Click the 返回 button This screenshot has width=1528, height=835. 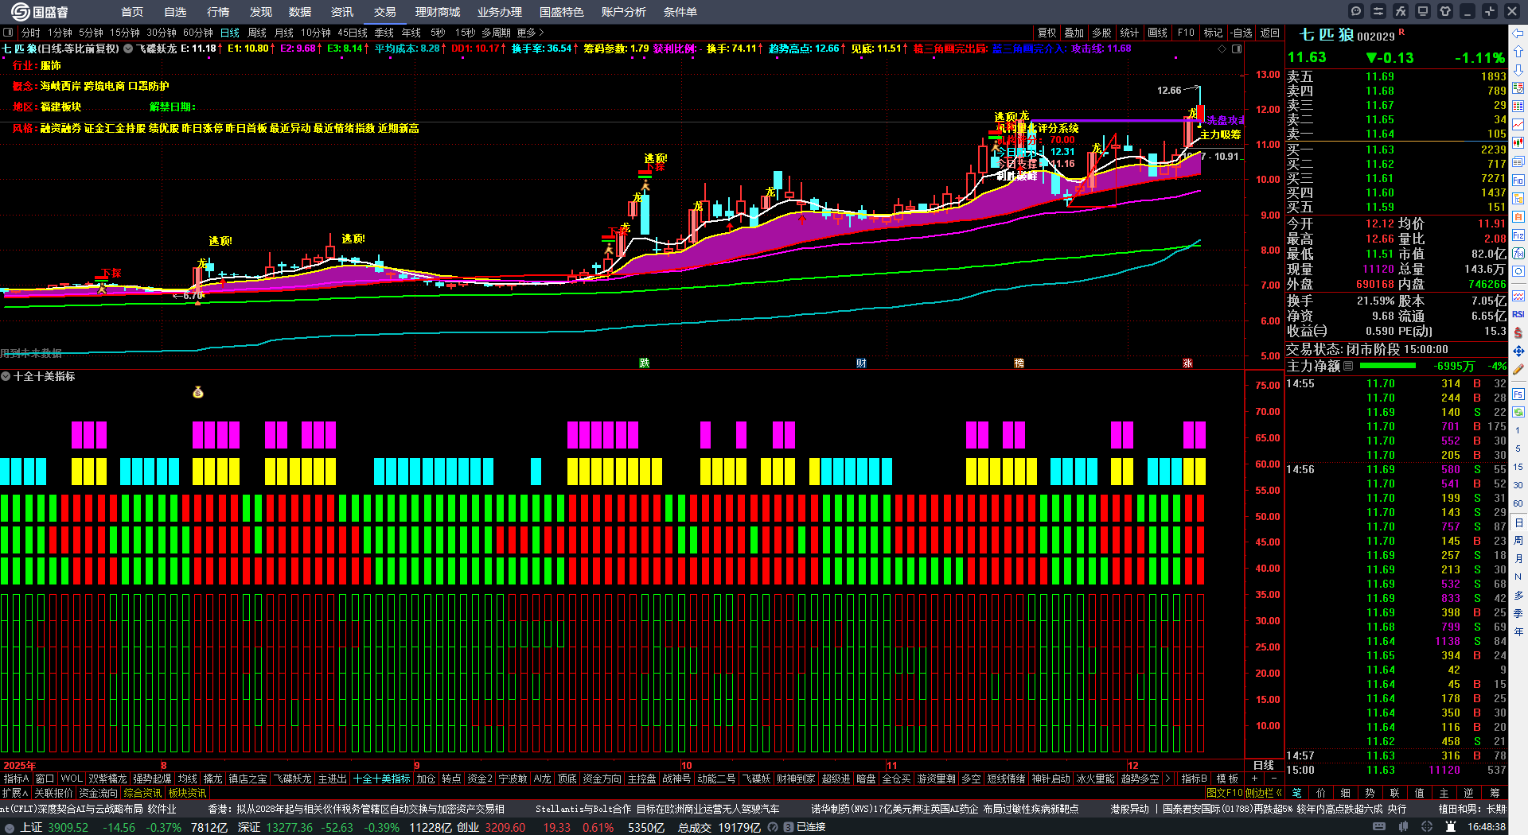click(1270, 33)
